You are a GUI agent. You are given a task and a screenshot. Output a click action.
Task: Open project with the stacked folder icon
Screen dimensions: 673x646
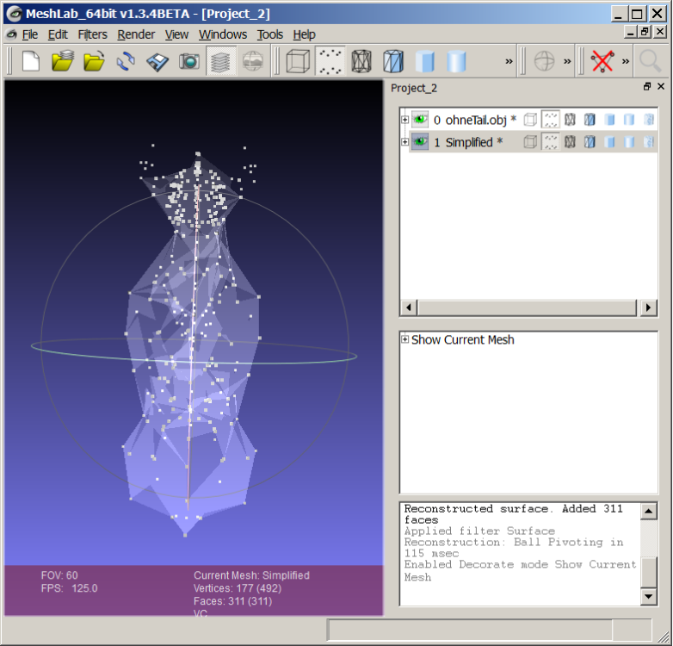tap(62, 61)
